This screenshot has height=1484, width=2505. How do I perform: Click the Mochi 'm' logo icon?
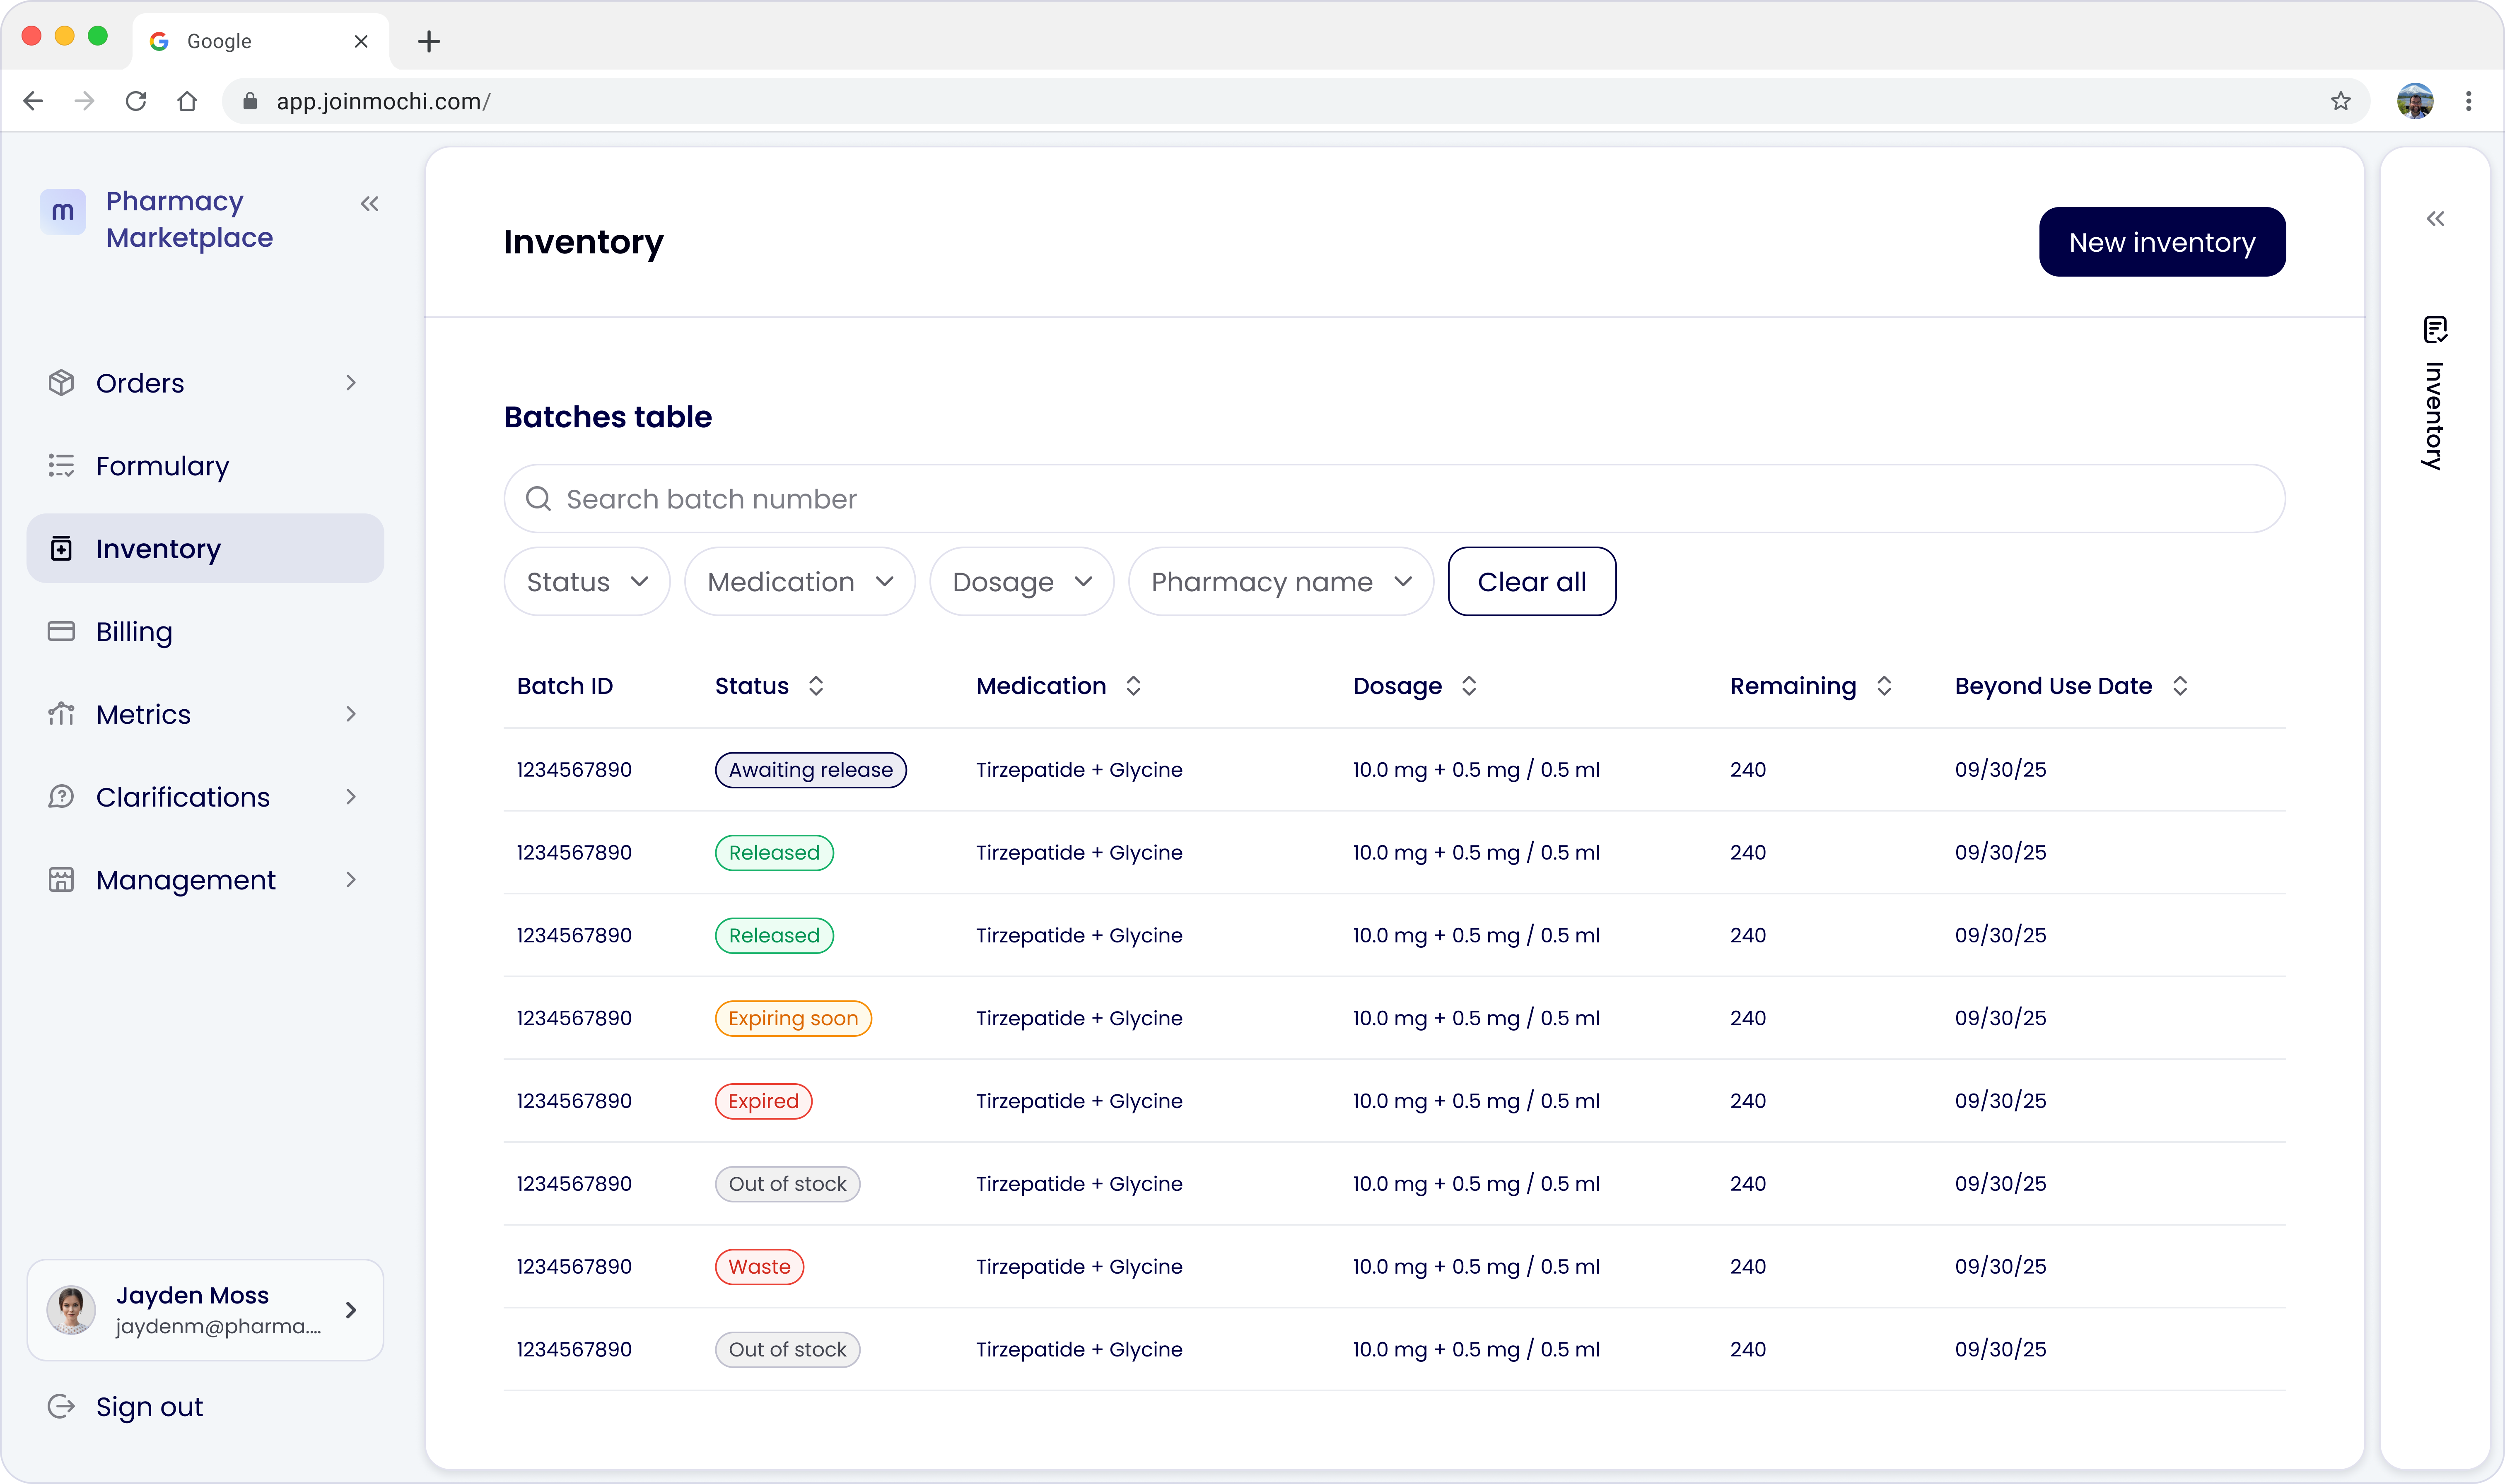(62, 212)
